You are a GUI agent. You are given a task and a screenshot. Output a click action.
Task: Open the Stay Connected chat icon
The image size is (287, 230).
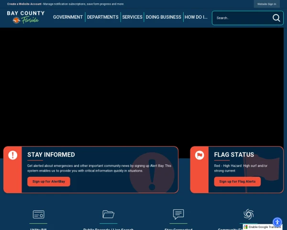pyautogui.click(x=178, y=214)
